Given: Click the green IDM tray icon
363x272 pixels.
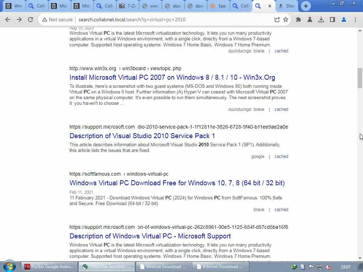Looking at the screenshot, I should pos(294,267).
